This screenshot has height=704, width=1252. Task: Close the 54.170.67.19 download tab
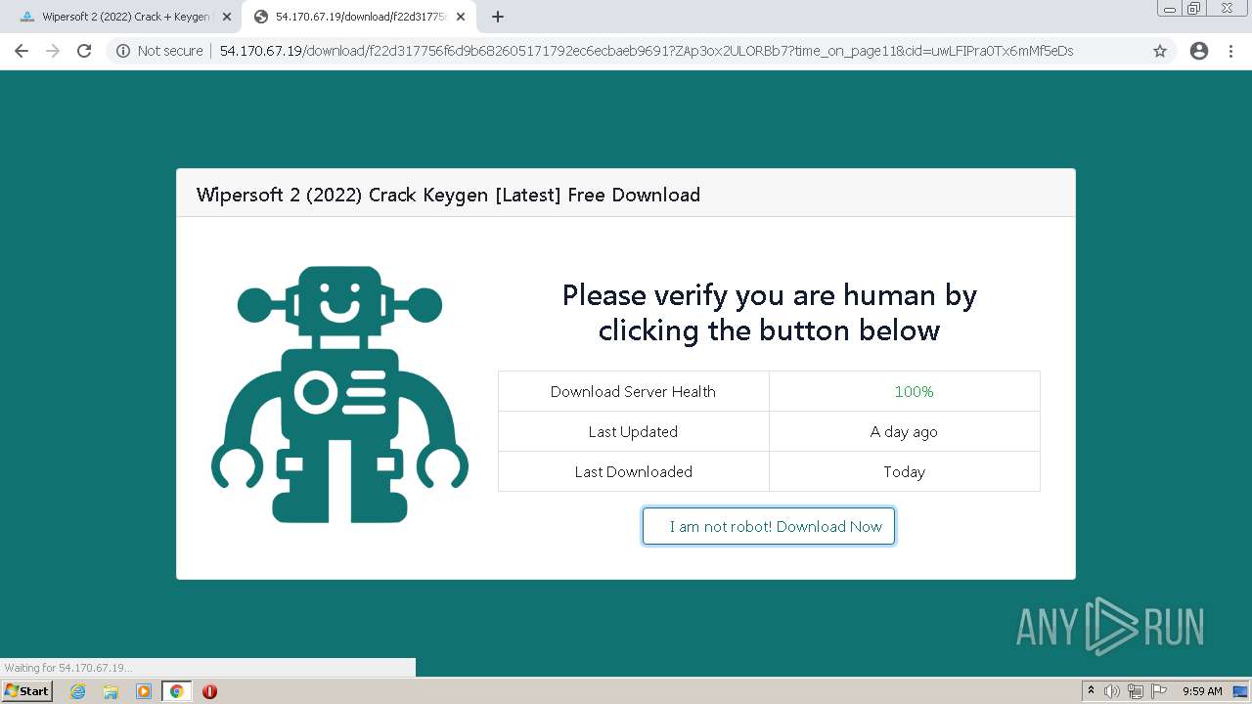[461, 17]
